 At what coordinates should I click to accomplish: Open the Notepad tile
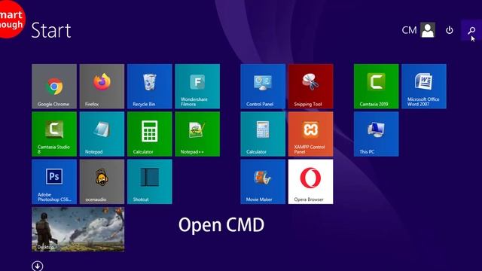tap(102, 134)
